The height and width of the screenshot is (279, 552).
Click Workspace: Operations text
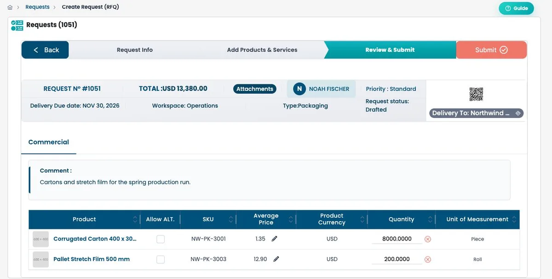185,106
